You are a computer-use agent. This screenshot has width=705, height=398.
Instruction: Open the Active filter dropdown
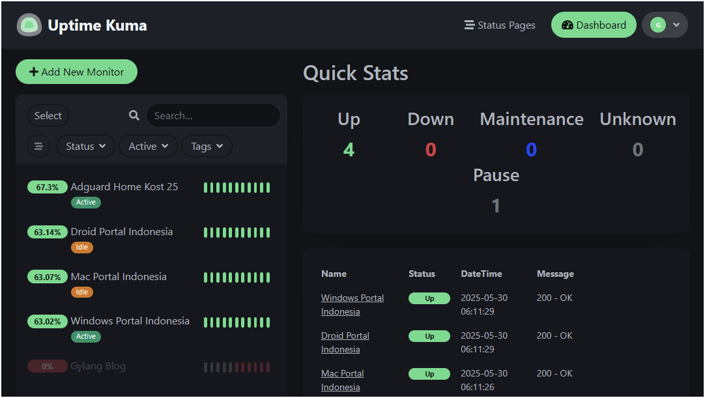point(148,146)
